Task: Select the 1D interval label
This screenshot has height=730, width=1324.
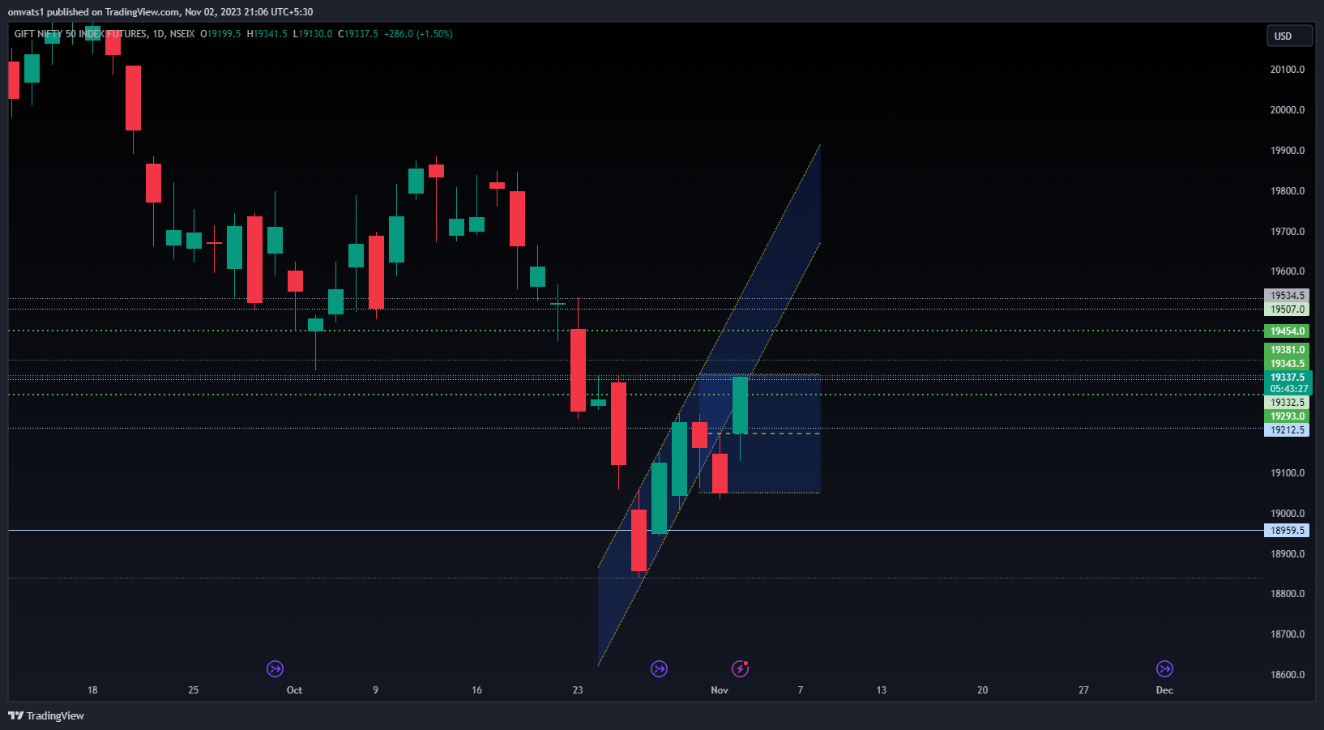Action: point(159,34)
